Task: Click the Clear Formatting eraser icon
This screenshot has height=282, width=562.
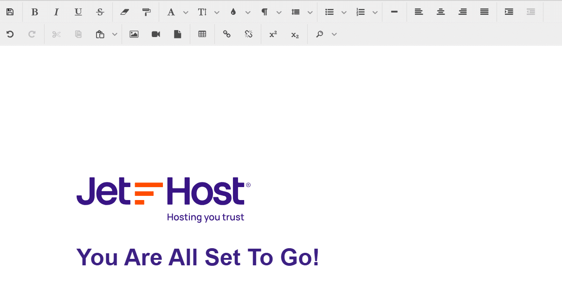Action: [x=124, y=12]
